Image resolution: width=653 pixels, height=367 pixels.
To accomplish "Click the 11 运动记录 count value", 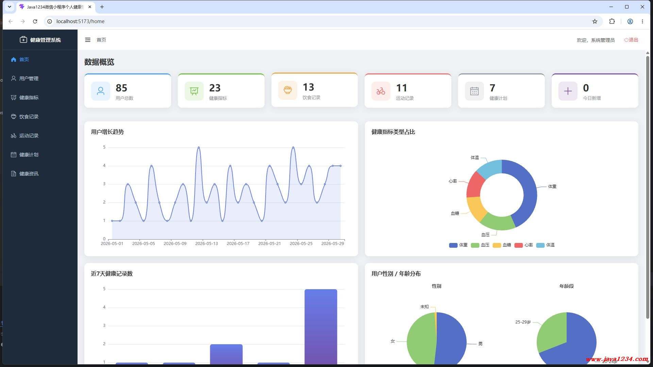I will pyautogui.click(x=402, y=88).
